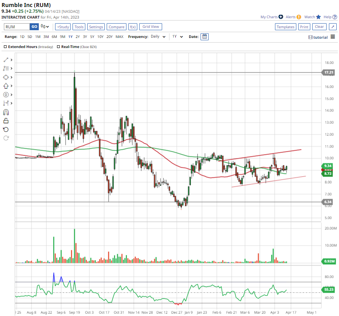Expand the Fibonacci tool options chevron
Screen dimensions: 339x316
pyautogui.click(x=12, y=94)
